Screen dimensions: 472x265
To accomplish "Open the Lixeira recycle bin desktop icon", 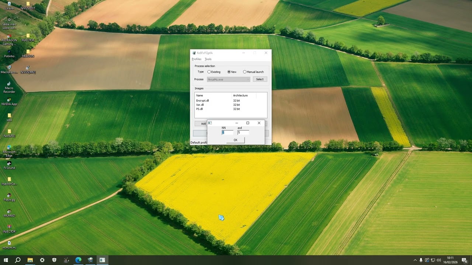I will point(9,5).
